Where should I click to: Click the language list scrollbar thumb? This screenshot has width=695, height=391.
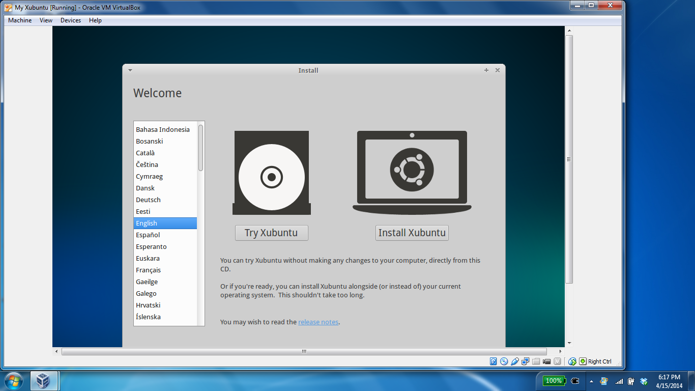tap(201, 148)
